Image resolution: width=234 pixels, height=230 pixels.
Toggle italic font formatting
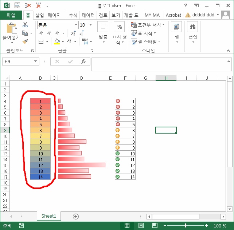point(49,33)
